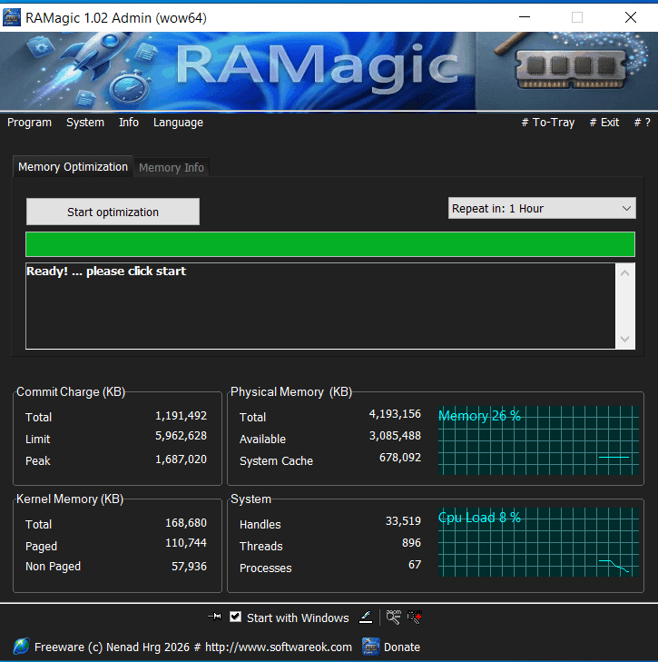The width and height of the screenshot is (658, 662).
Task: Click Processes value 67
Action: click(415, 565)
